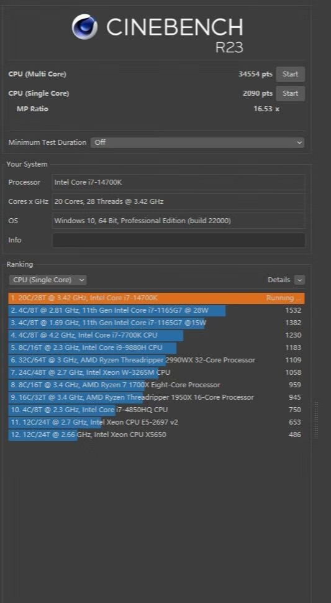Click the score 486 in ranking
Viewport: 331px width, 603px height.
coord(295,435)
